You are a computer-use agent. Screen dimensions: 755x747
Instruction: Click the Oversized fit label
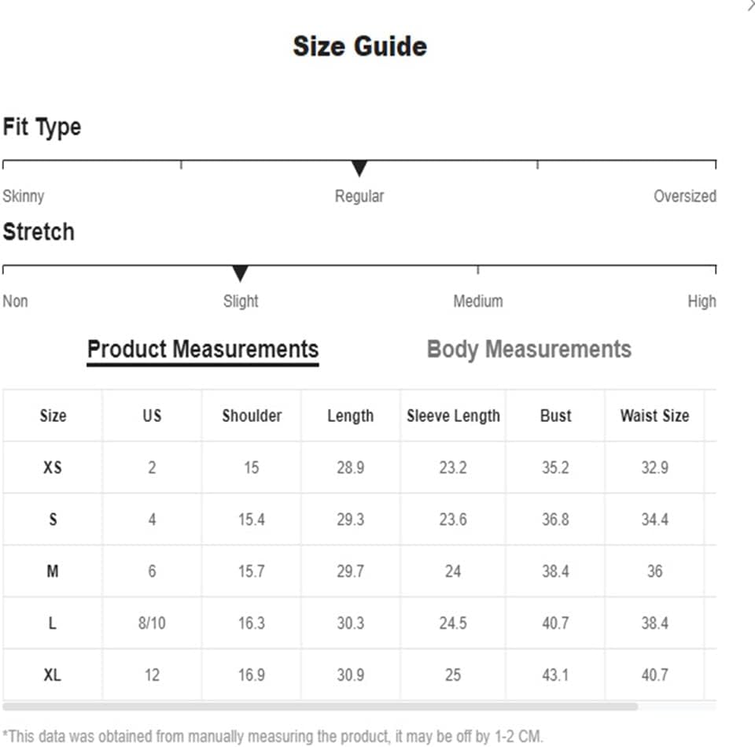coord(685,196)
